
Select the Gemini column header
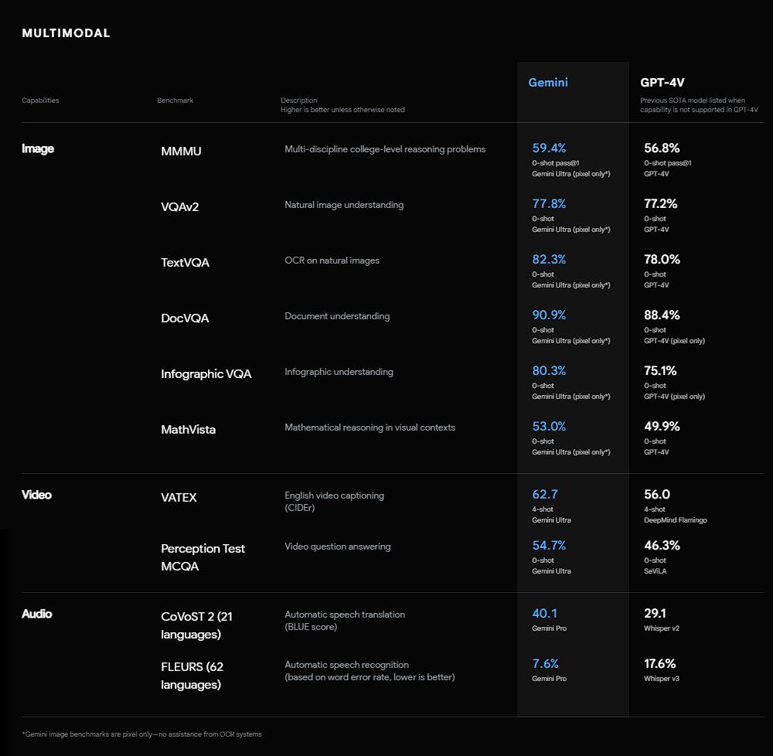[548, 82]
